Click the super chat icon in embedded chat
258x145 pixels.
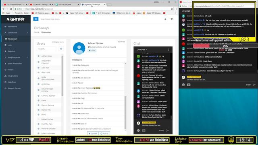coord(144,130)
